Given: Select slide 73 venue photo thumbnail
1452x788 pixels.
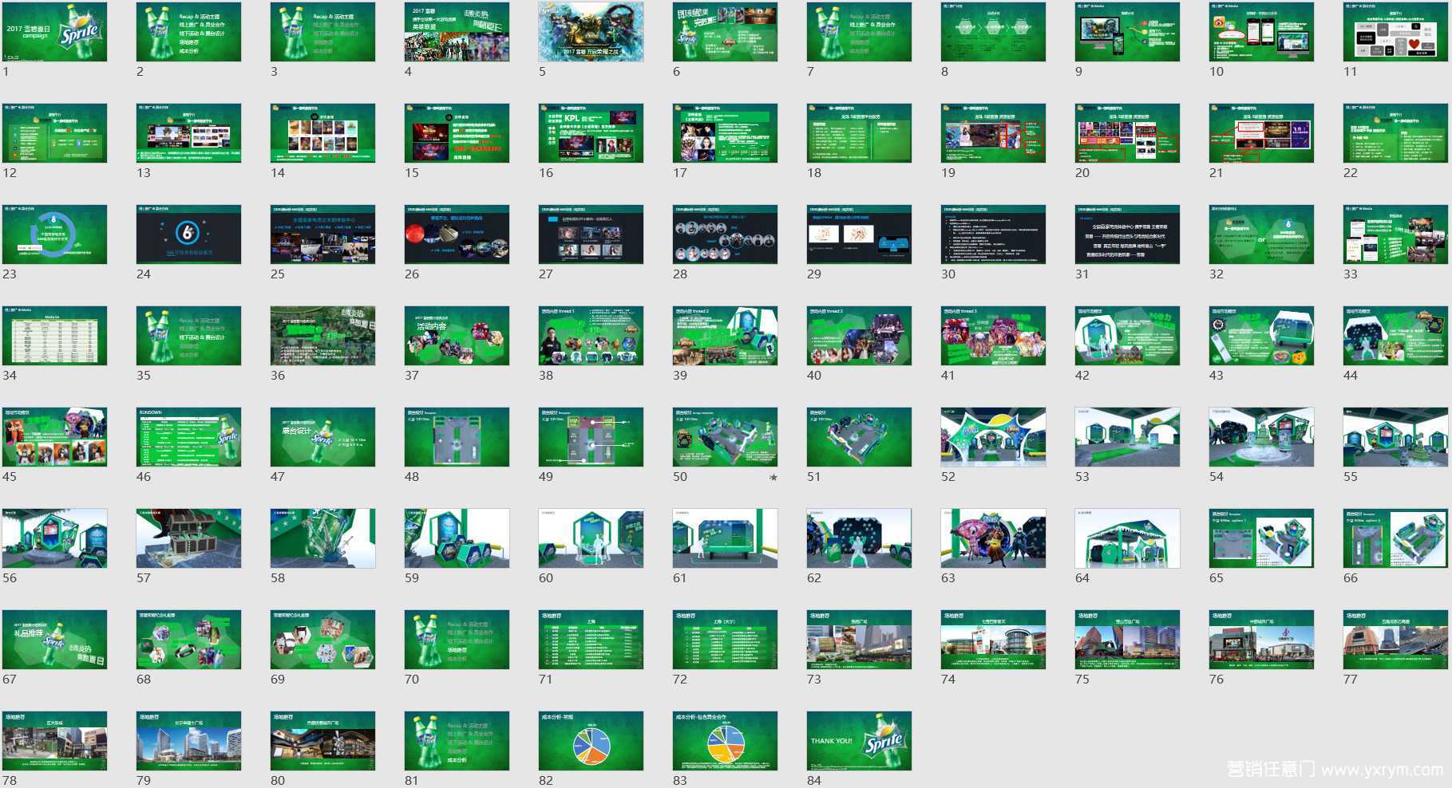Looking at the screenshot, I should (859, 640).
